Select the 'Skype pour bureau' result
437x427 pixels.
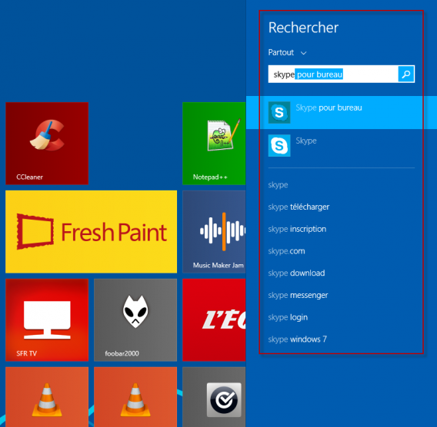[342, 112]
